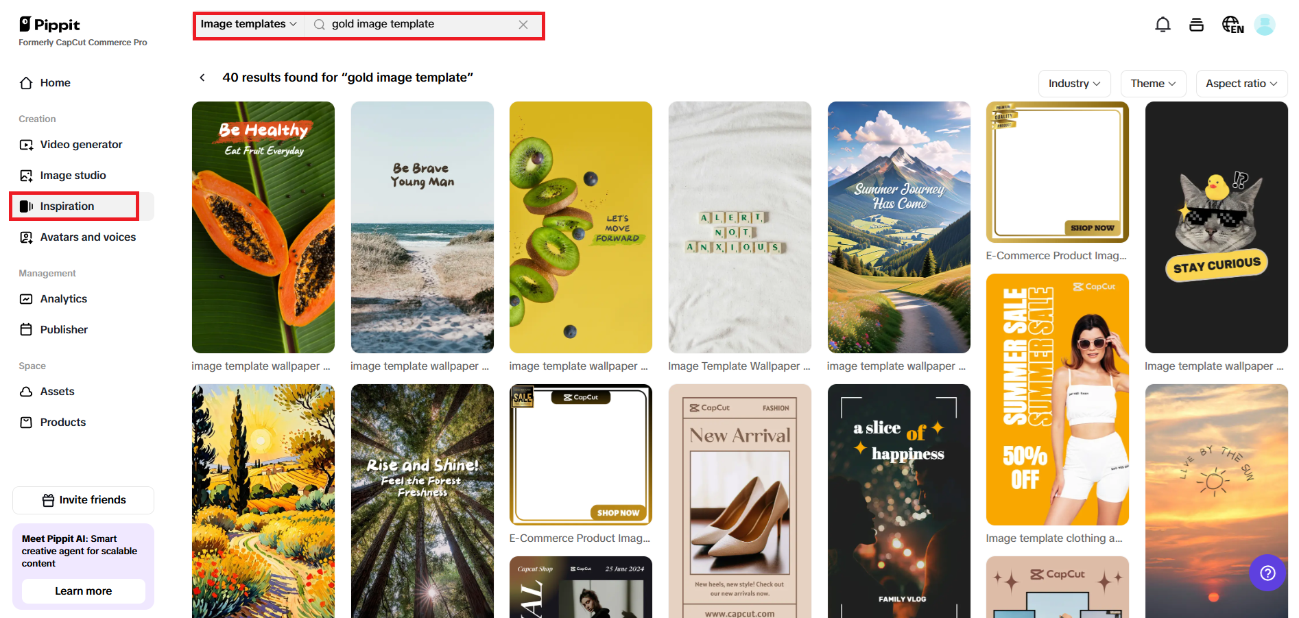Expand the Aspect ratio filter
Viewport: 1299px width, 618px height.
pos(1241,84)
